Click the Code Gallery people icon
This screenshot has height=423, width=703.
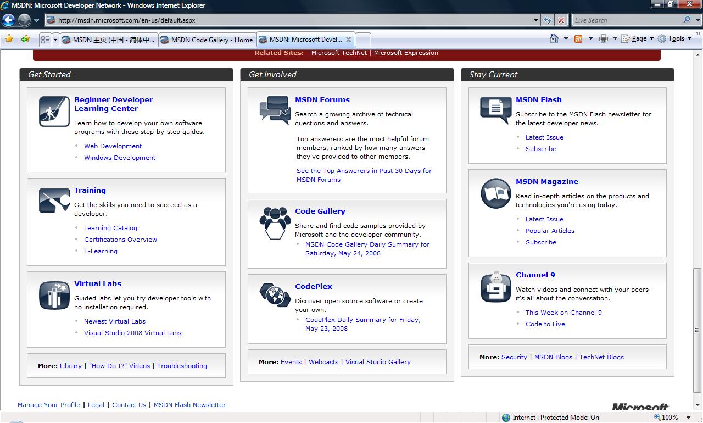click(275, 222)
